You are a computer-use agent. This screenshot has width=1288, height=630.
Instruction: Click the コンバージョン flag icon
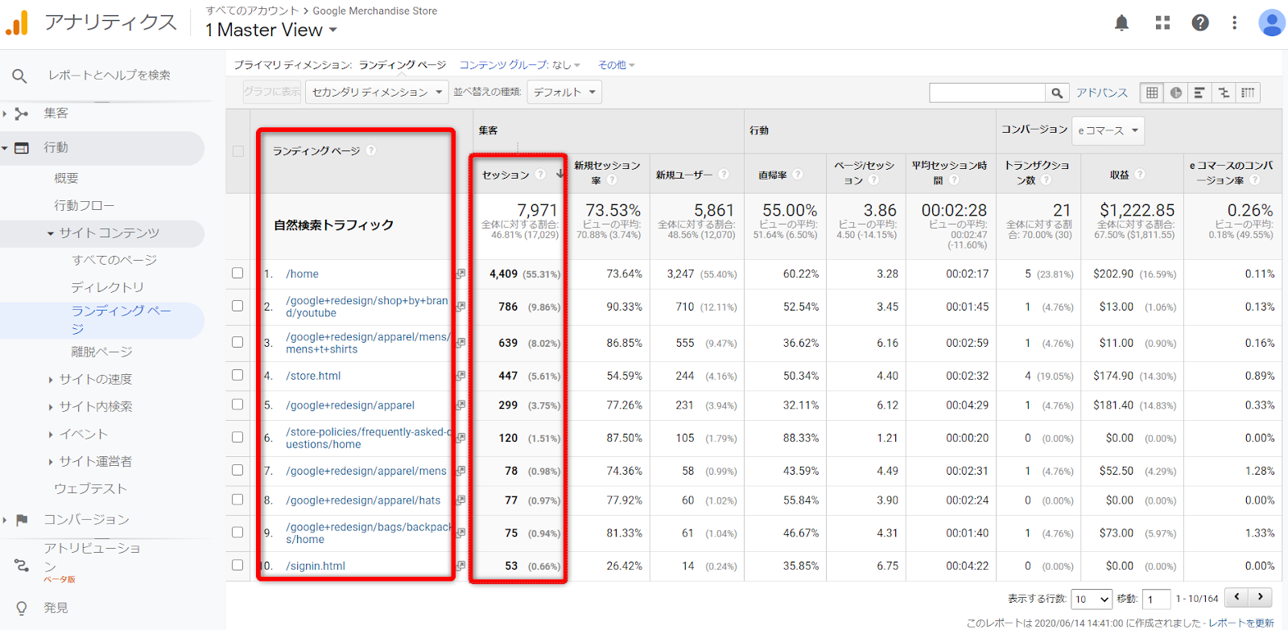22,520
